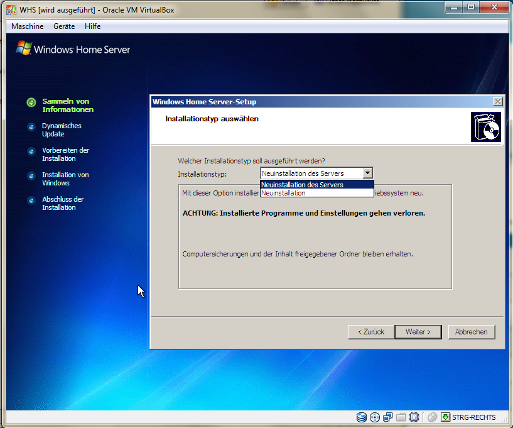Click the STRG-RECHTS host key label
Image resolution: width=513 pixels, height=428 pixels.
(x=473, y=417)
